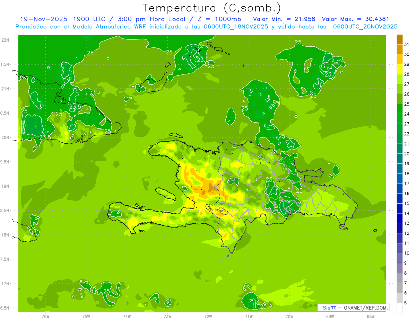Click the '76W' longitude axis label

pyautogui.click(x=46, y=316)
